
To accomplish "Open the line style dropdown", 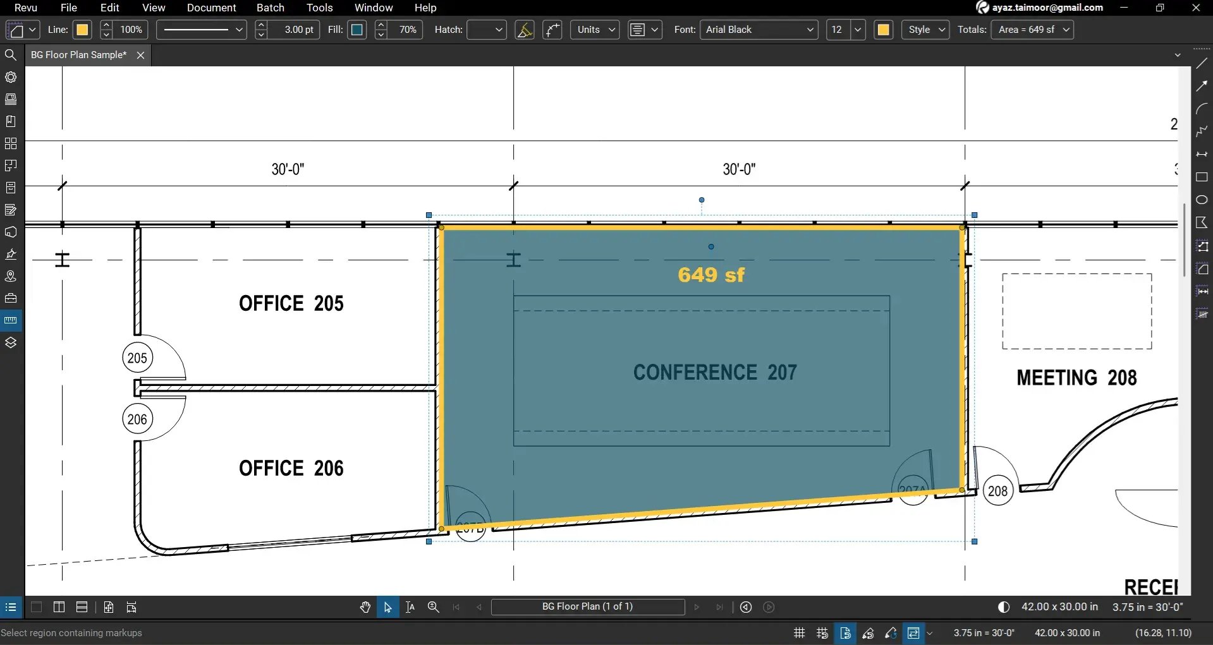I will (x=201, y=30).
